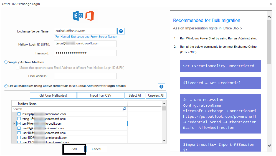
Task: Check the user0 mailbox checkbox
Action: click(19, 128)
